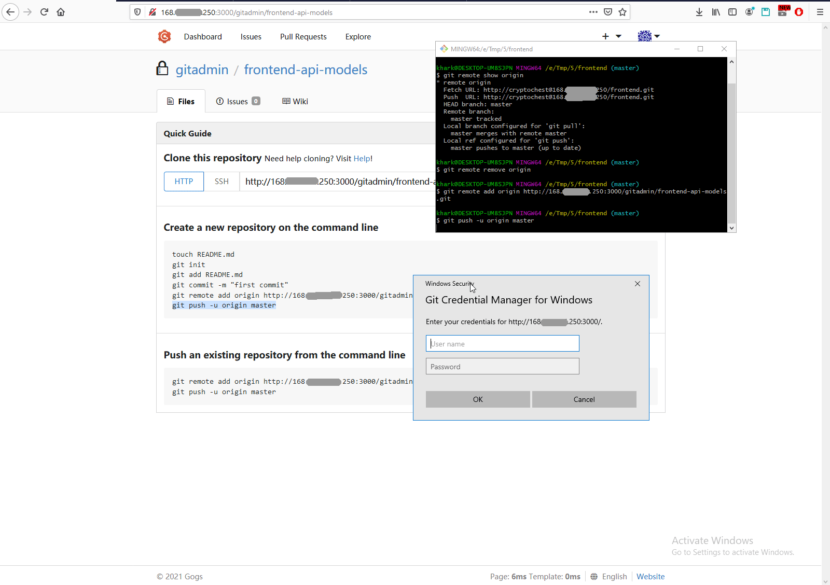
Task: Show insecure connection info via crossed padlock icon
Action: [x=153, y=12]
